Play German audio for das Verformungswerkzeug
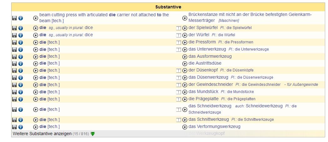The width and height of the screenshot is (328, 142). [185, 127]
